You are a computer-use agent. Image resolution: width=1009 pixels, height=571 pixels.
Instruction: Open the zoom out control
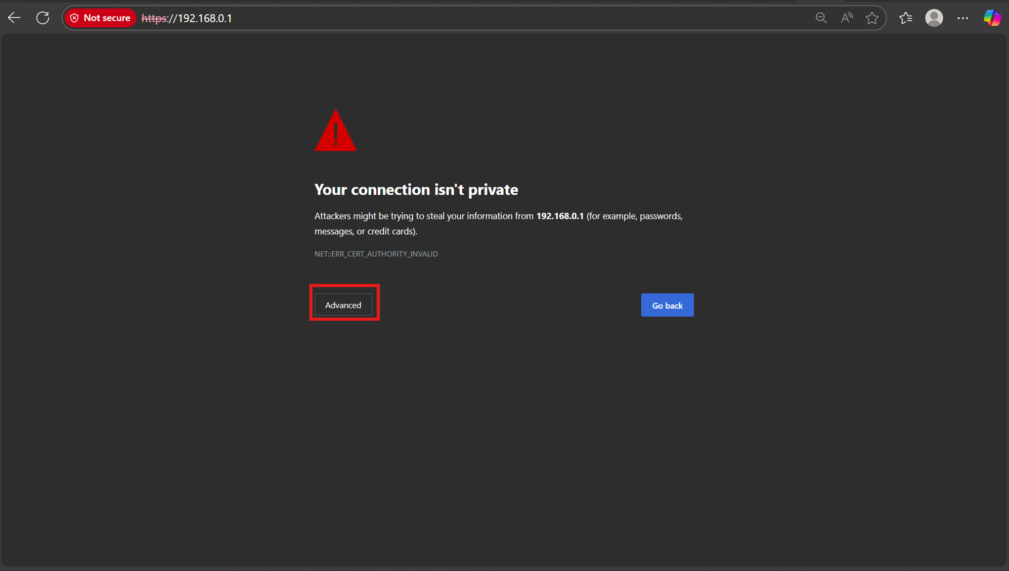point(821,18)
